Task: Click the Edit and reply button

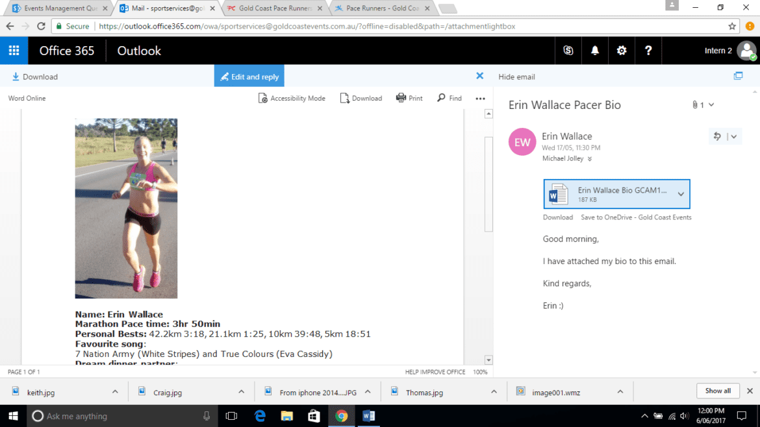Action: coord(249,77)
